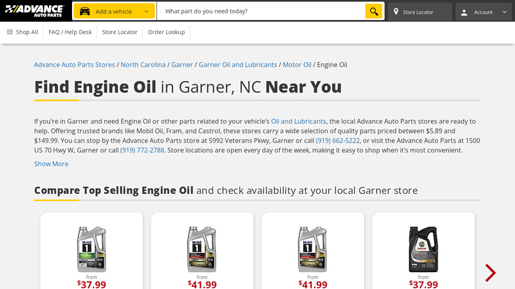Open the Shop All hamburger menu icon

point(10,31)
